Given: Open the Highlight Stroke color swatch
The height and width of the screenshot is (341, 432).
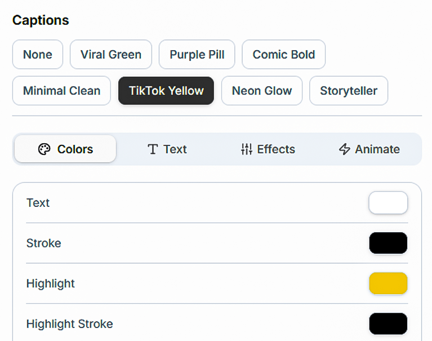Looking at the screenshot, I should (x=388, y=324).
